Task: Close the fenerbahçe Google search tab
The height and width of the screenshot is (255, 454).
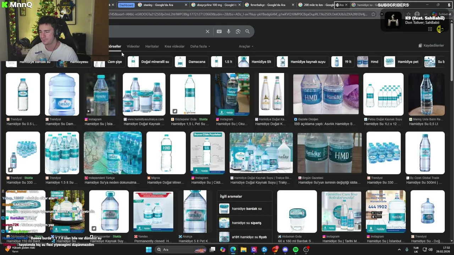Action: [293, 5]
